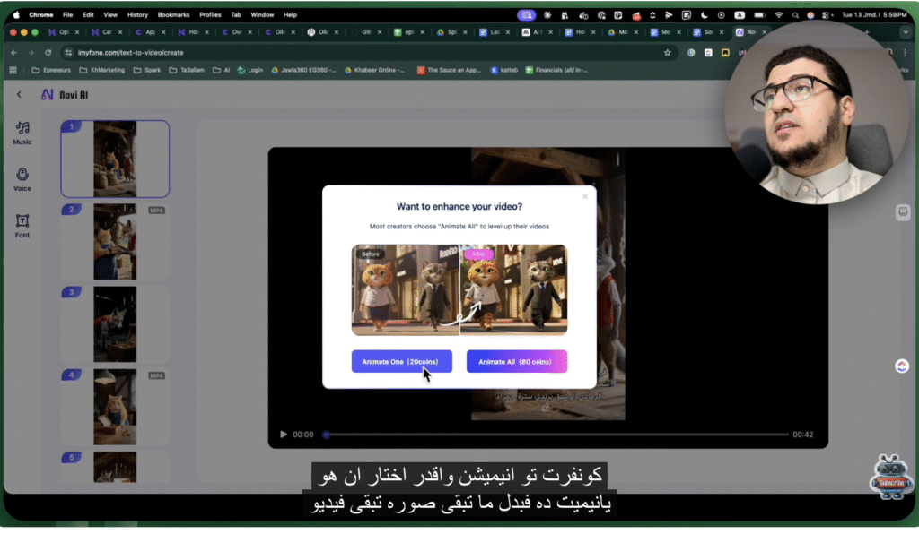Click the Animate One (20coins) button

401,362
